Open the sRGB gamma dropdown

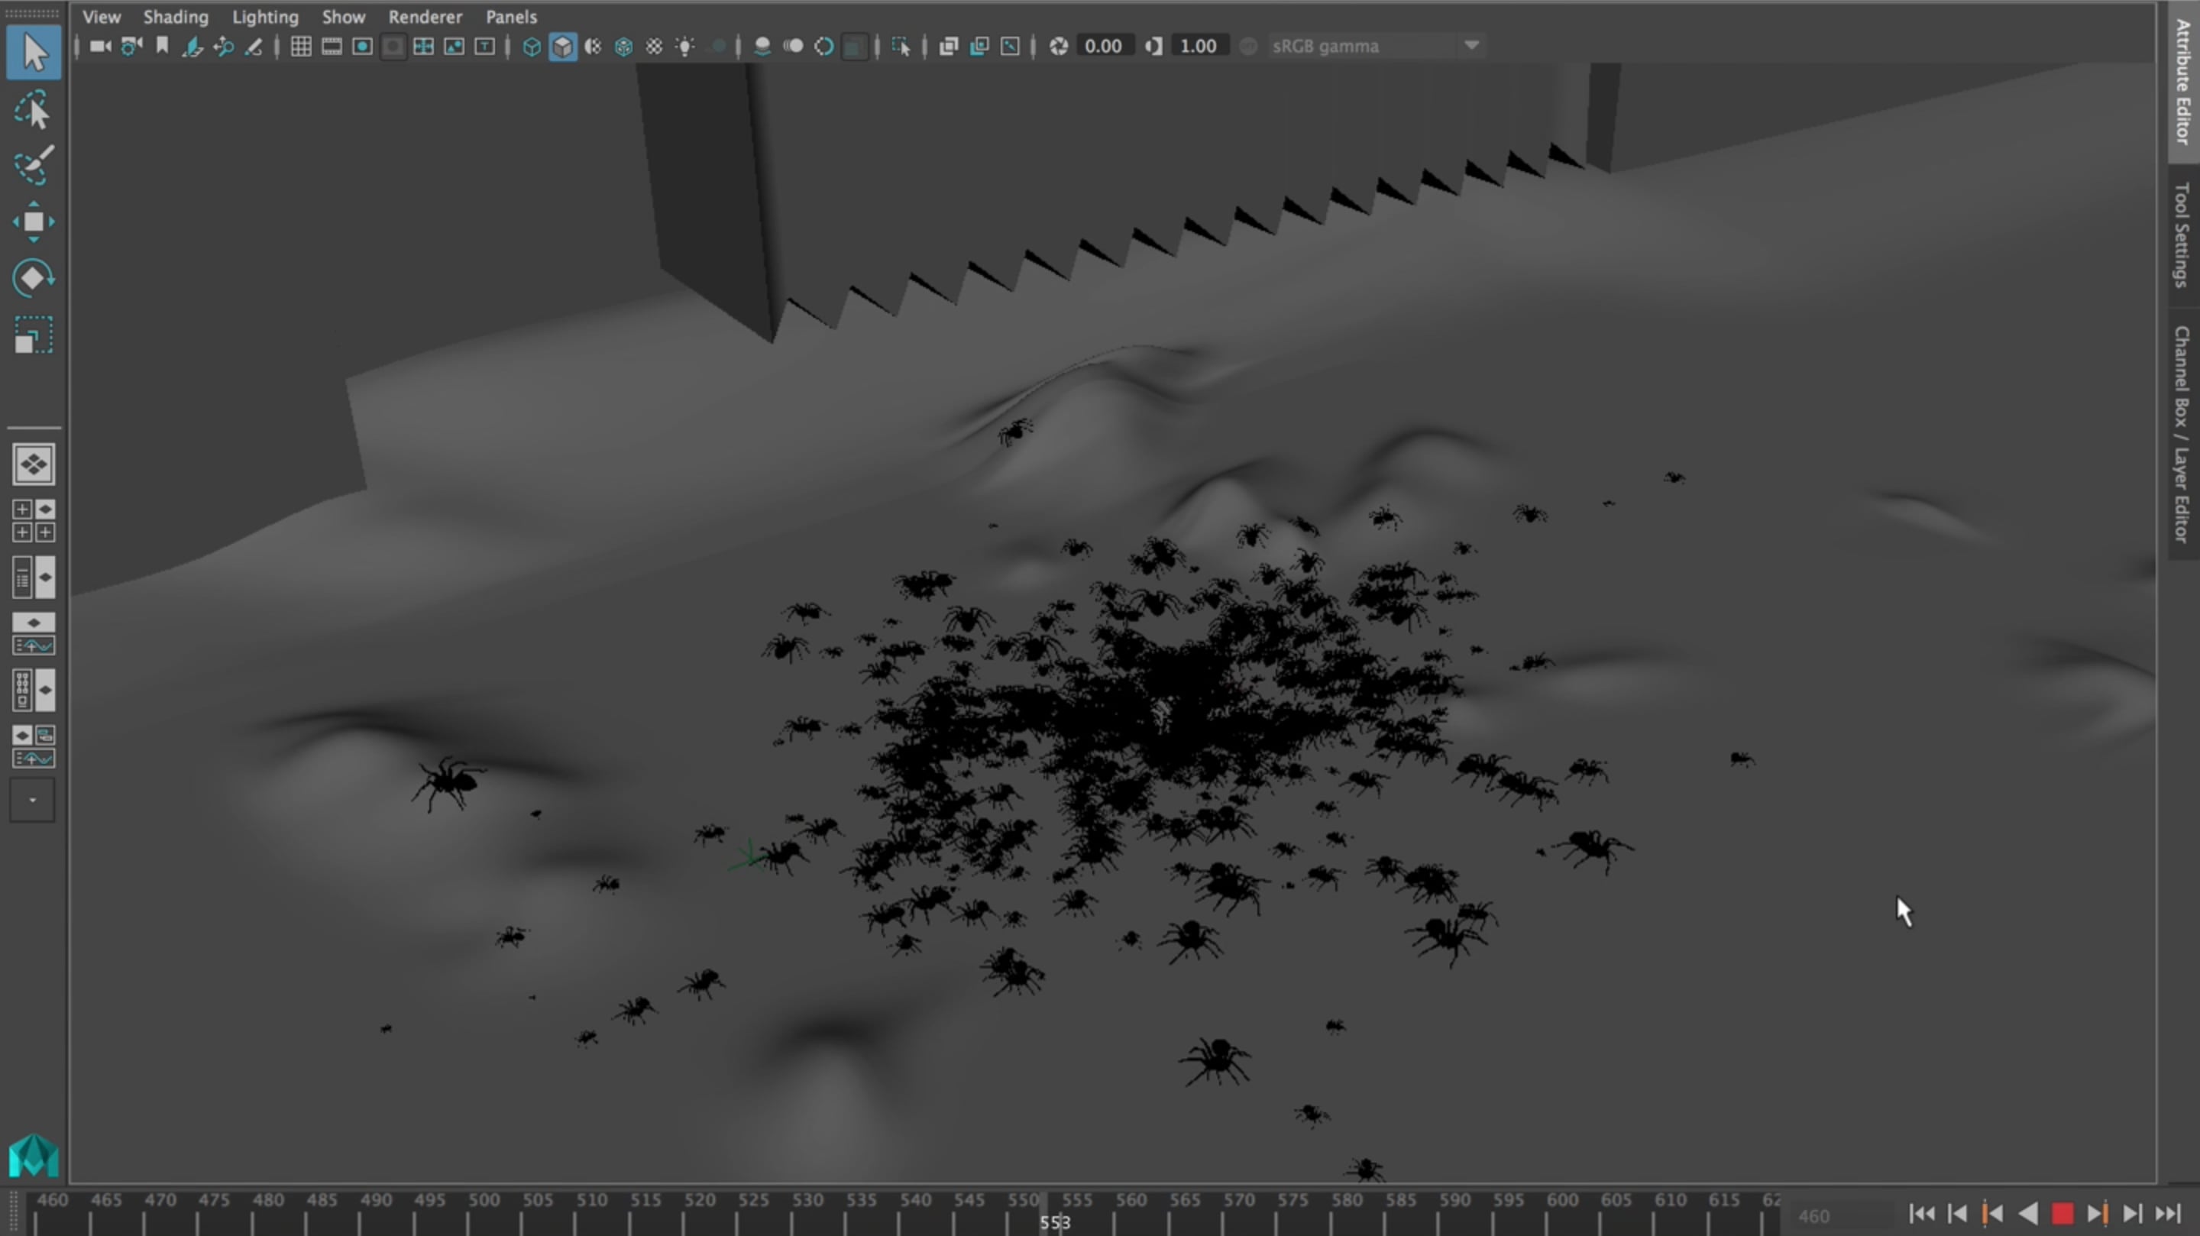[x=1470, y=46]
